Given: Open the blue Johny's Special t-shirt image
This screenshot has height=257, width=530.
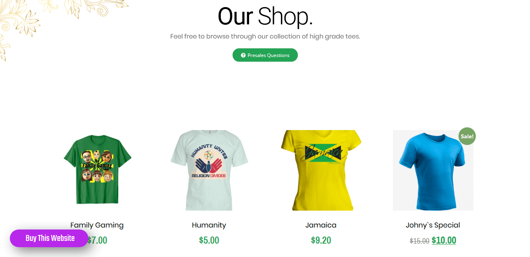Looking at the screenshot, I should point(433,170).
